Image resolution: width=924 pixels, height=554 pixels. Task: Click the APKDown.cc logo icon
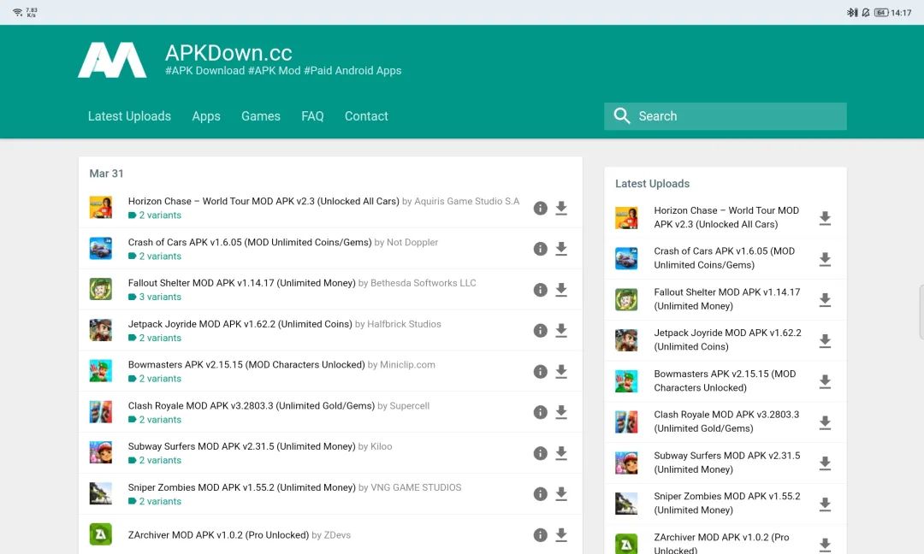112,60
